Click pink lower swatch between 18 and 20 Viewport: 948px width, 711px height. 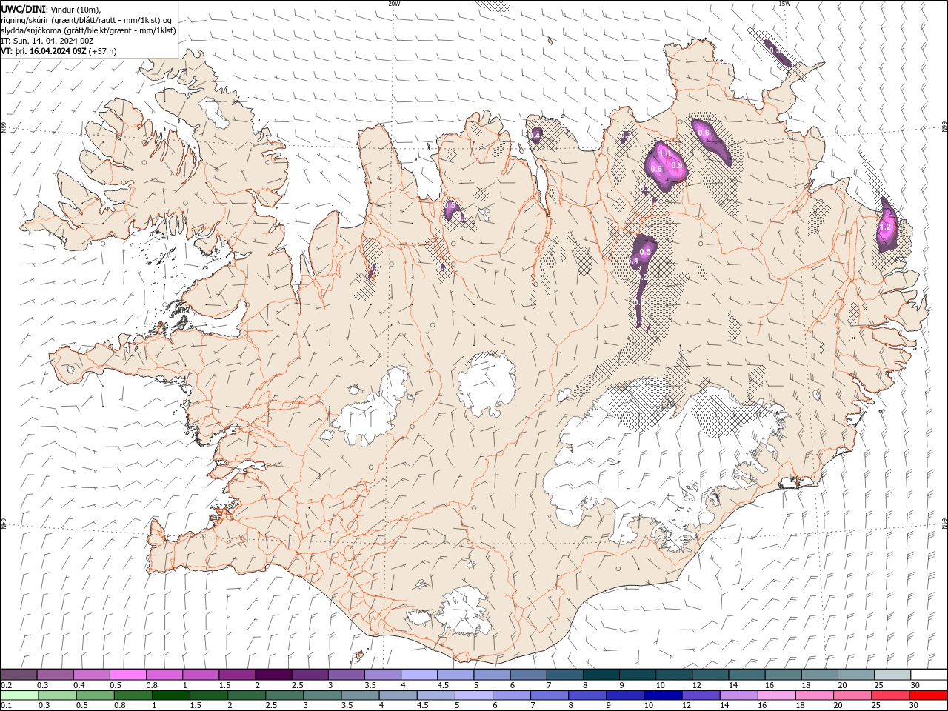coord(815,695)
